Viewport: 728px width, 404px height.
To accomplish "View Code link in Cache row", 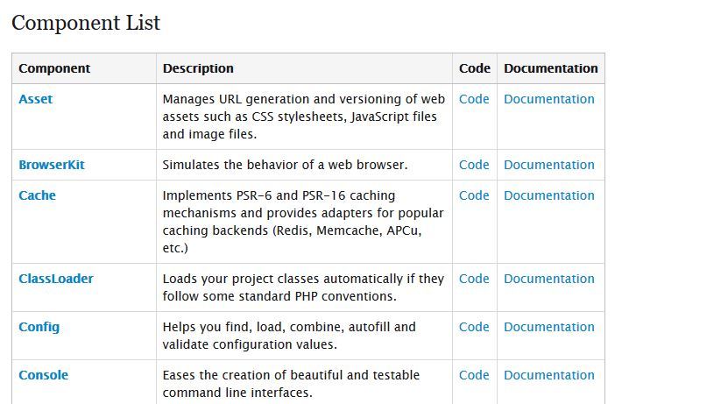I will click(474, 195).
